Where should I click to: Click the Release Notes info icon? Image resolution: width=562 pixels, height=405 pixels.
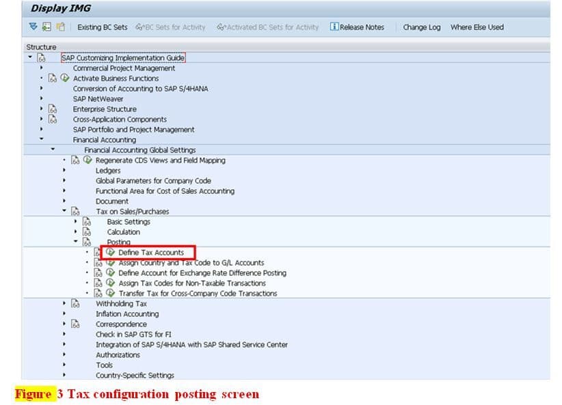(x=334, y=27)
